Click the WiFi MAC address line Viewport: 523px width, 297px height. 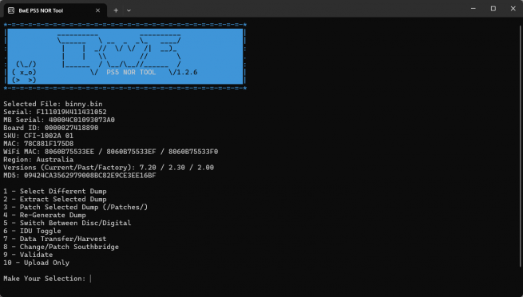(111, 152)
